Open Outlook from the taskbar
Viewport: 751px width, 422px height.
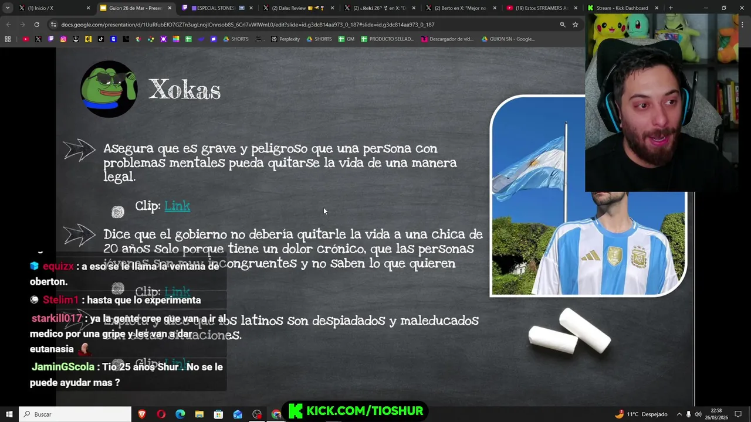pyautogui.click(x=238, y=414)
